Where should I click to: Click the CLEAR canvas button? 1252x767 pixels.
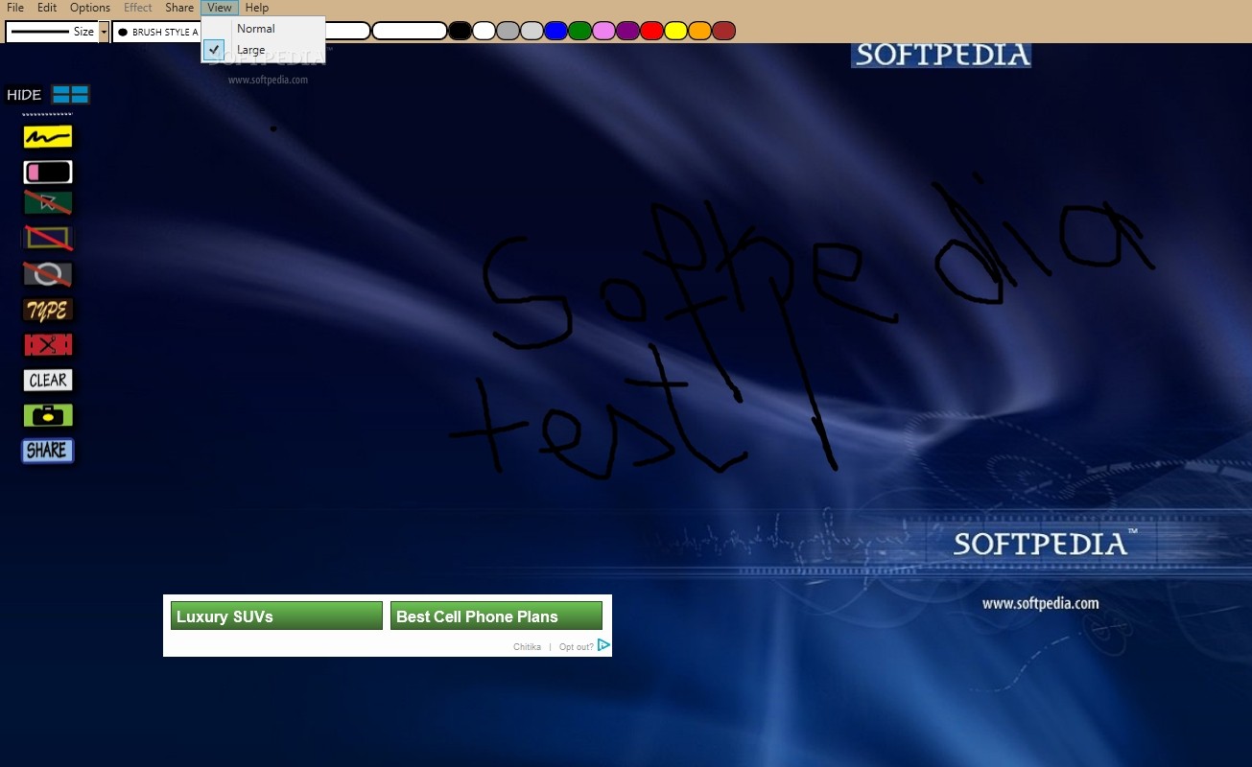click(48, 381)
